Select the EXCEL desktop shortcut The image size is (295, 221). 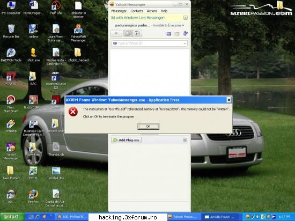click(33, 173)
